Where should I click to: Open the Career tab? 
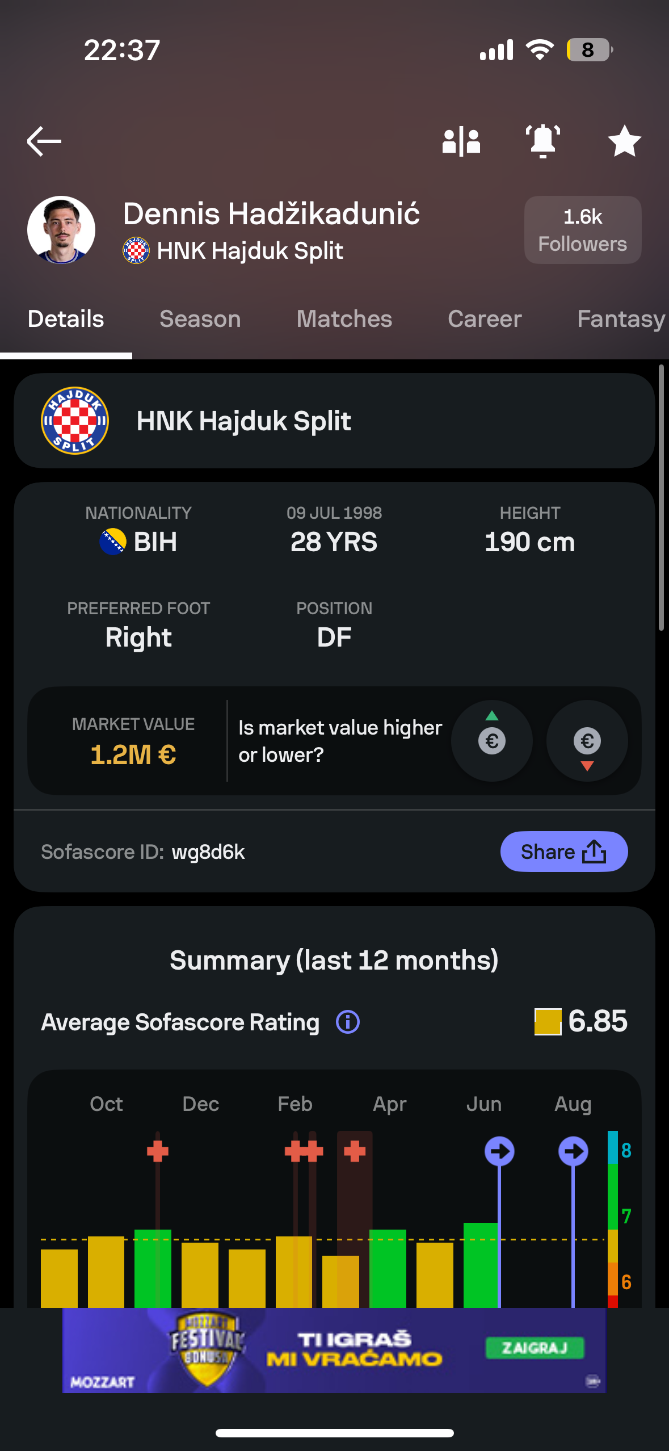click(485, 318)
